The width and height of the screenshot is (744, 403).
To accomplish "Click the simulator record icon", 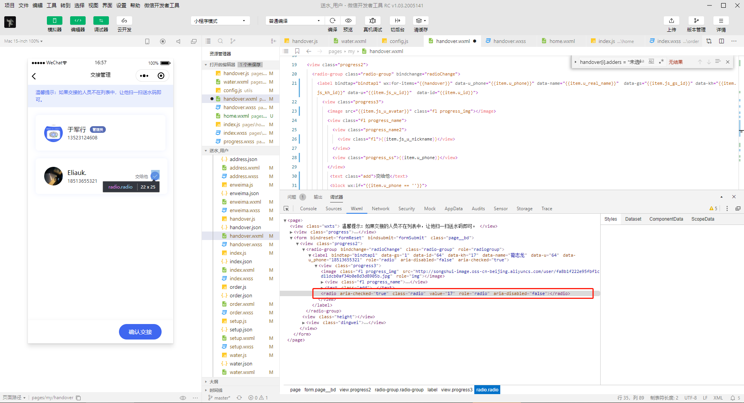I will pos(163,41).
